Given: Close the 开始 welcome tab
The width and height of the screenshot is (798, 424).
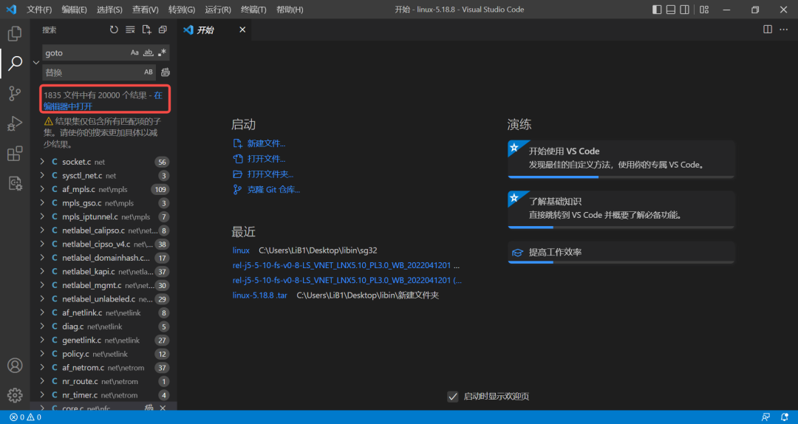Looking at the screenshot, I should [242, 30].
